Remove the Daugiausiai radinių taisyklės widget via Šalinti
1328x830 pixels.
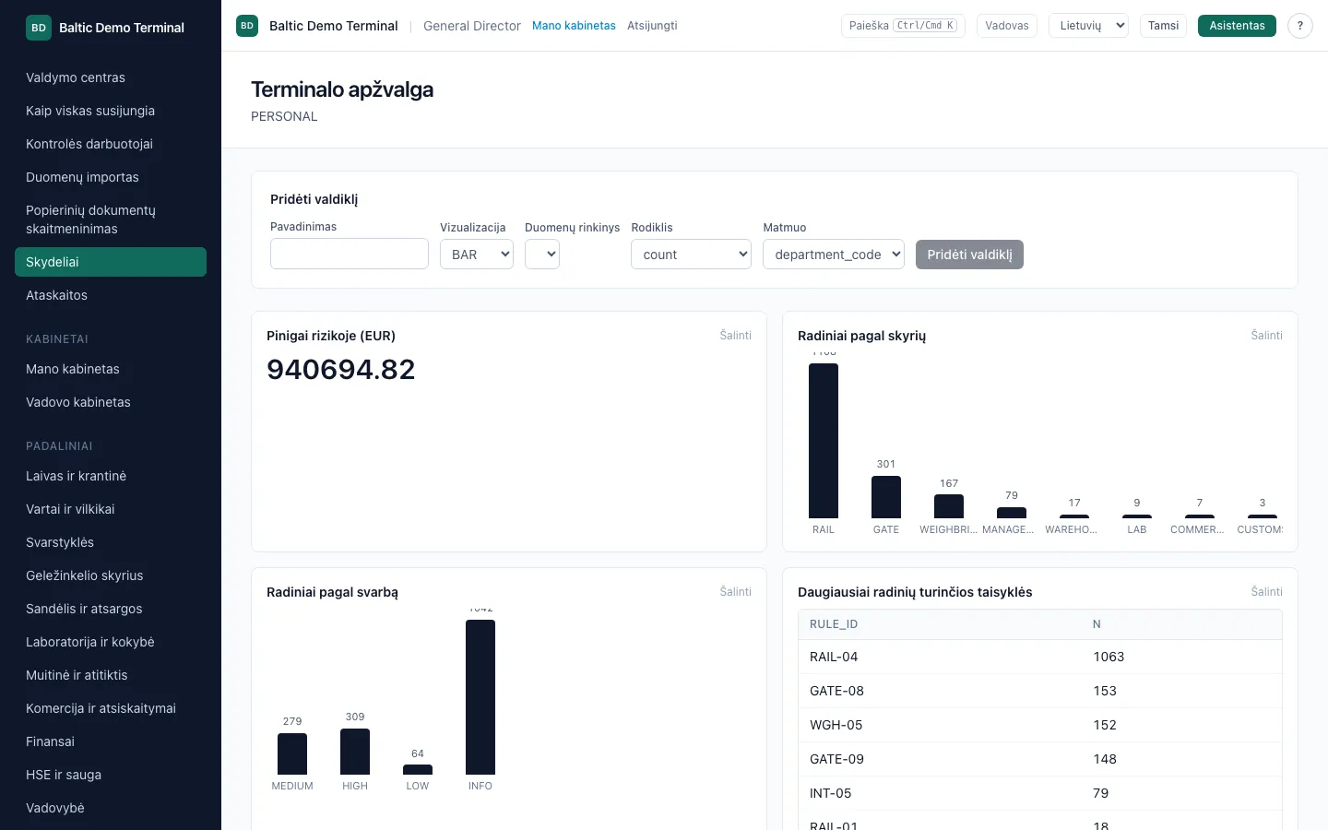pyautogui.click(x=1267, y=592)
